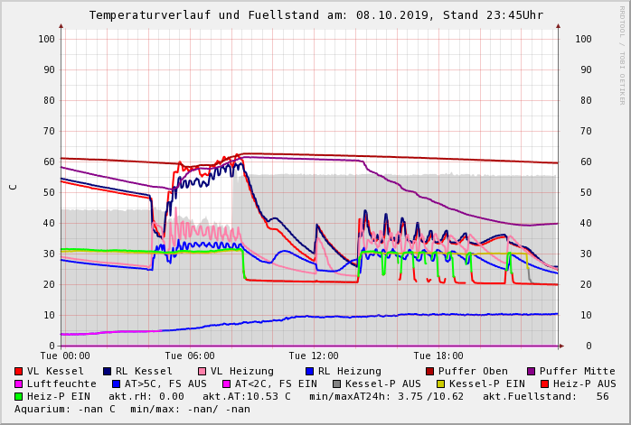Click the Tue 06:00 time axis label
Image resolution: width=631 pixels, height=425 pixels.
pyautogui.click(x=190, y=356)
